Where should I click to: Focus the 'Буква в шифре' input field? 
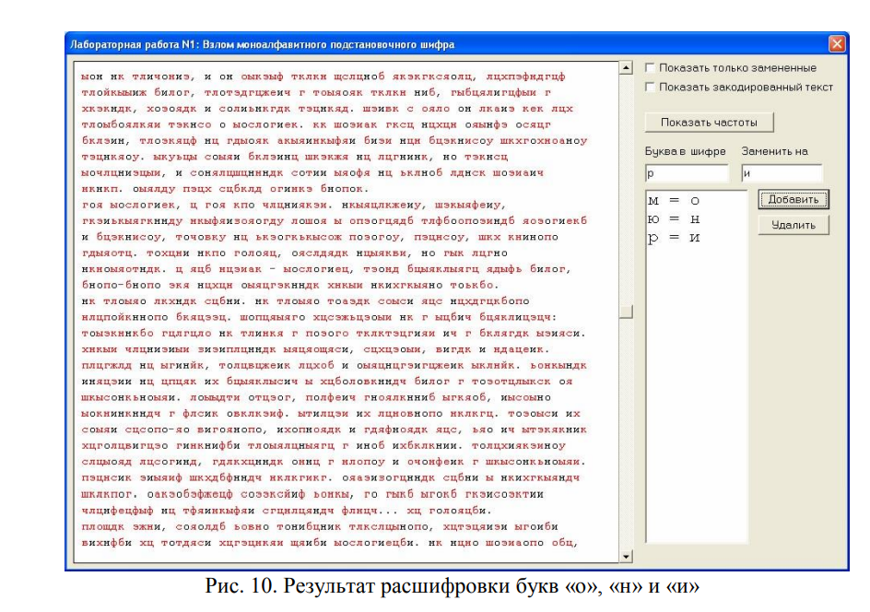click(686, 172)
